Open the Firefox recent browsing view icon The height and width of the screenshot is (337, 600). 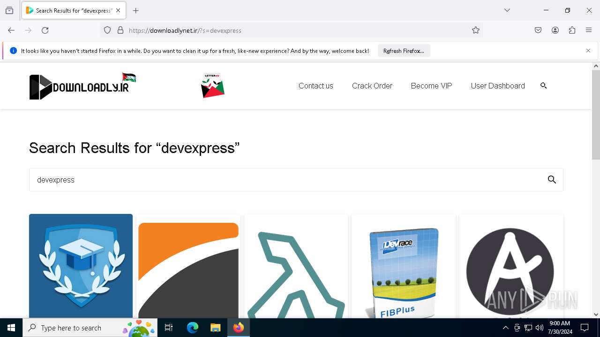click(9, 10)
